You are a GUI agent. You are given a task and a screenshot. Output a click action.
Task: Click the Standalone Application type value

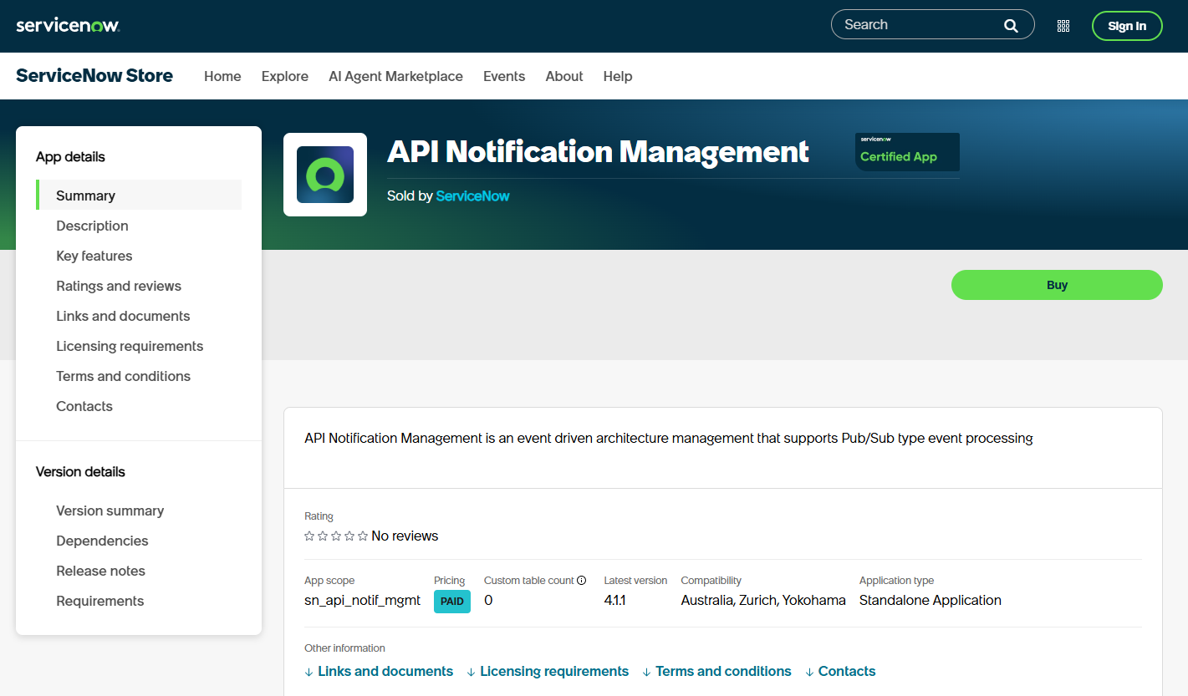(x=931, y=600)
